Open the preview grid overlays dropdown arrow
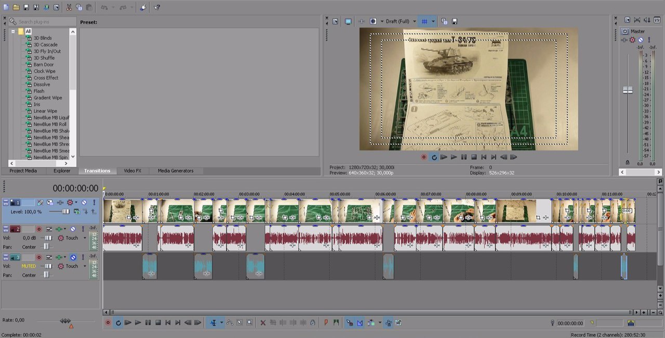Viewport: 665px width, 338px height. point(433,21)
